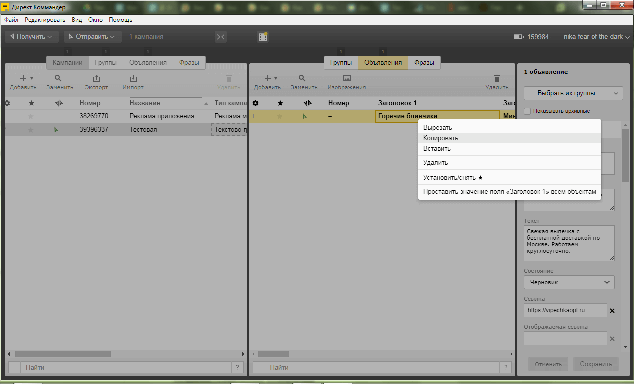The width and height of the screenshot is (634, 384).
Task: Click the collapse panels arrows icon
Action: 220,37
